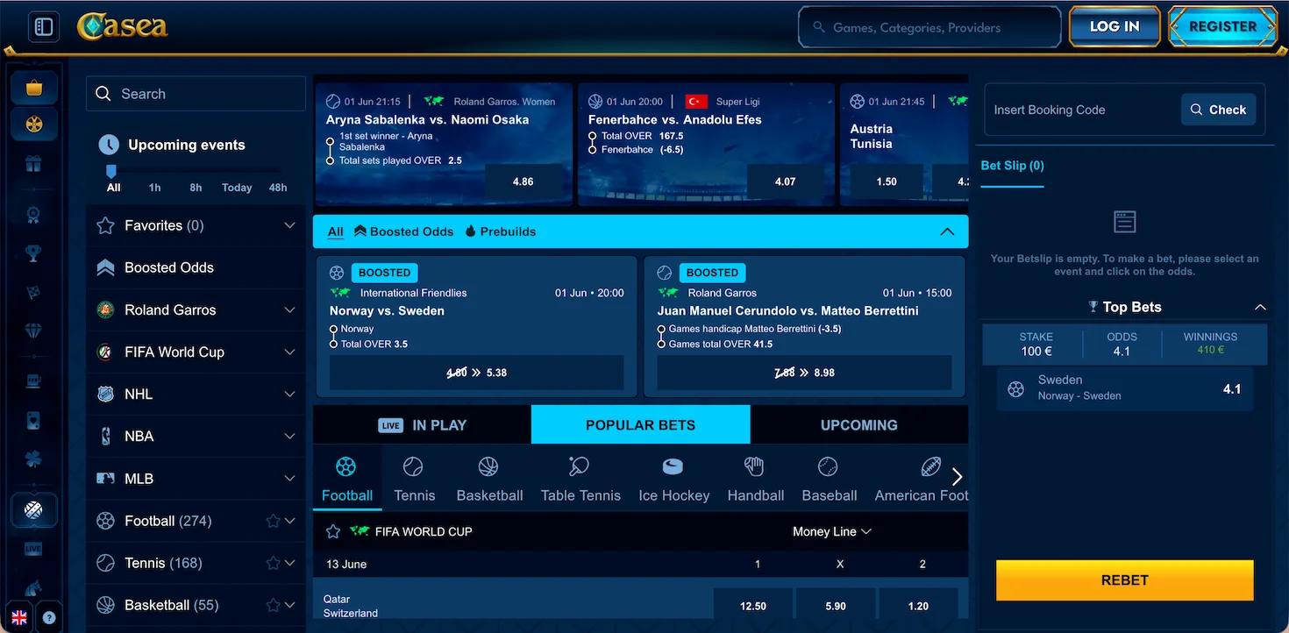Viewport: 1289px width, 633px height.
Task: Open Boosted Odds in the sidebar
Action: coord(196,267)
